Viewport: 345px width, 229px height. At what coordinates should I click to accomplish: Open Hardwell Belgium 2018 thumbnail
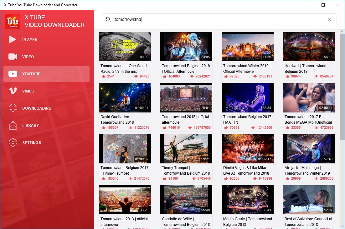point(309,47)
